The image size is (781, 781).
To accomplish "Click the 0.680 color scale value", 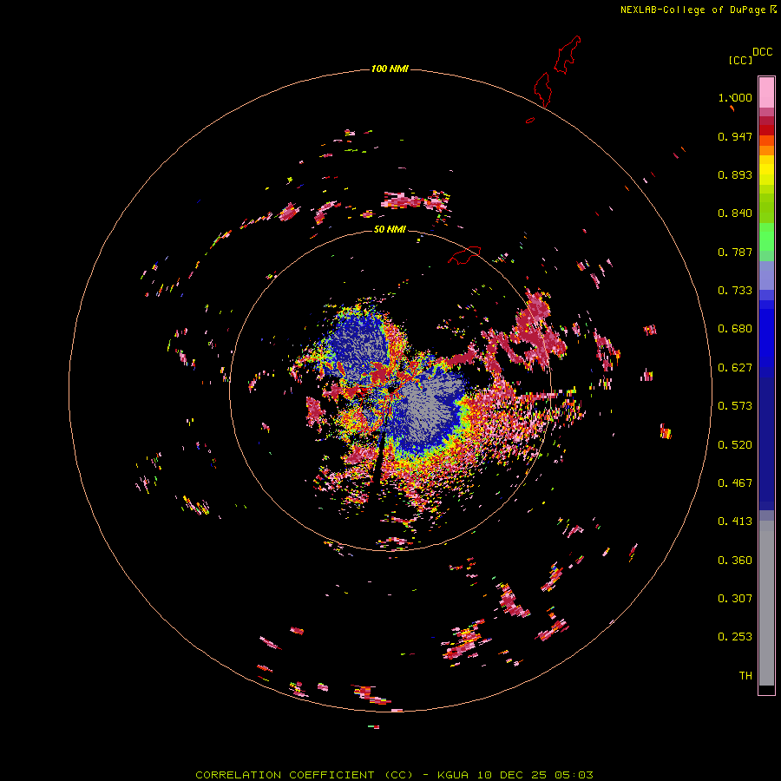I will (x=735, y=329).
